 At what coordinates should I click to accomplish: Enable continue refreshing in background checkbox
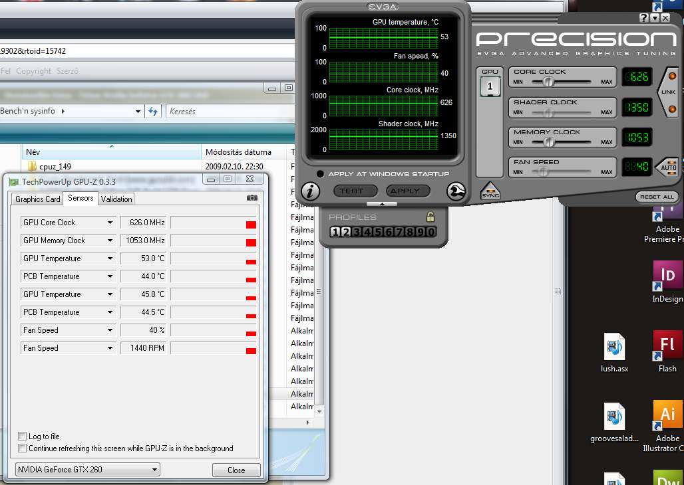(x=22, y=448)
